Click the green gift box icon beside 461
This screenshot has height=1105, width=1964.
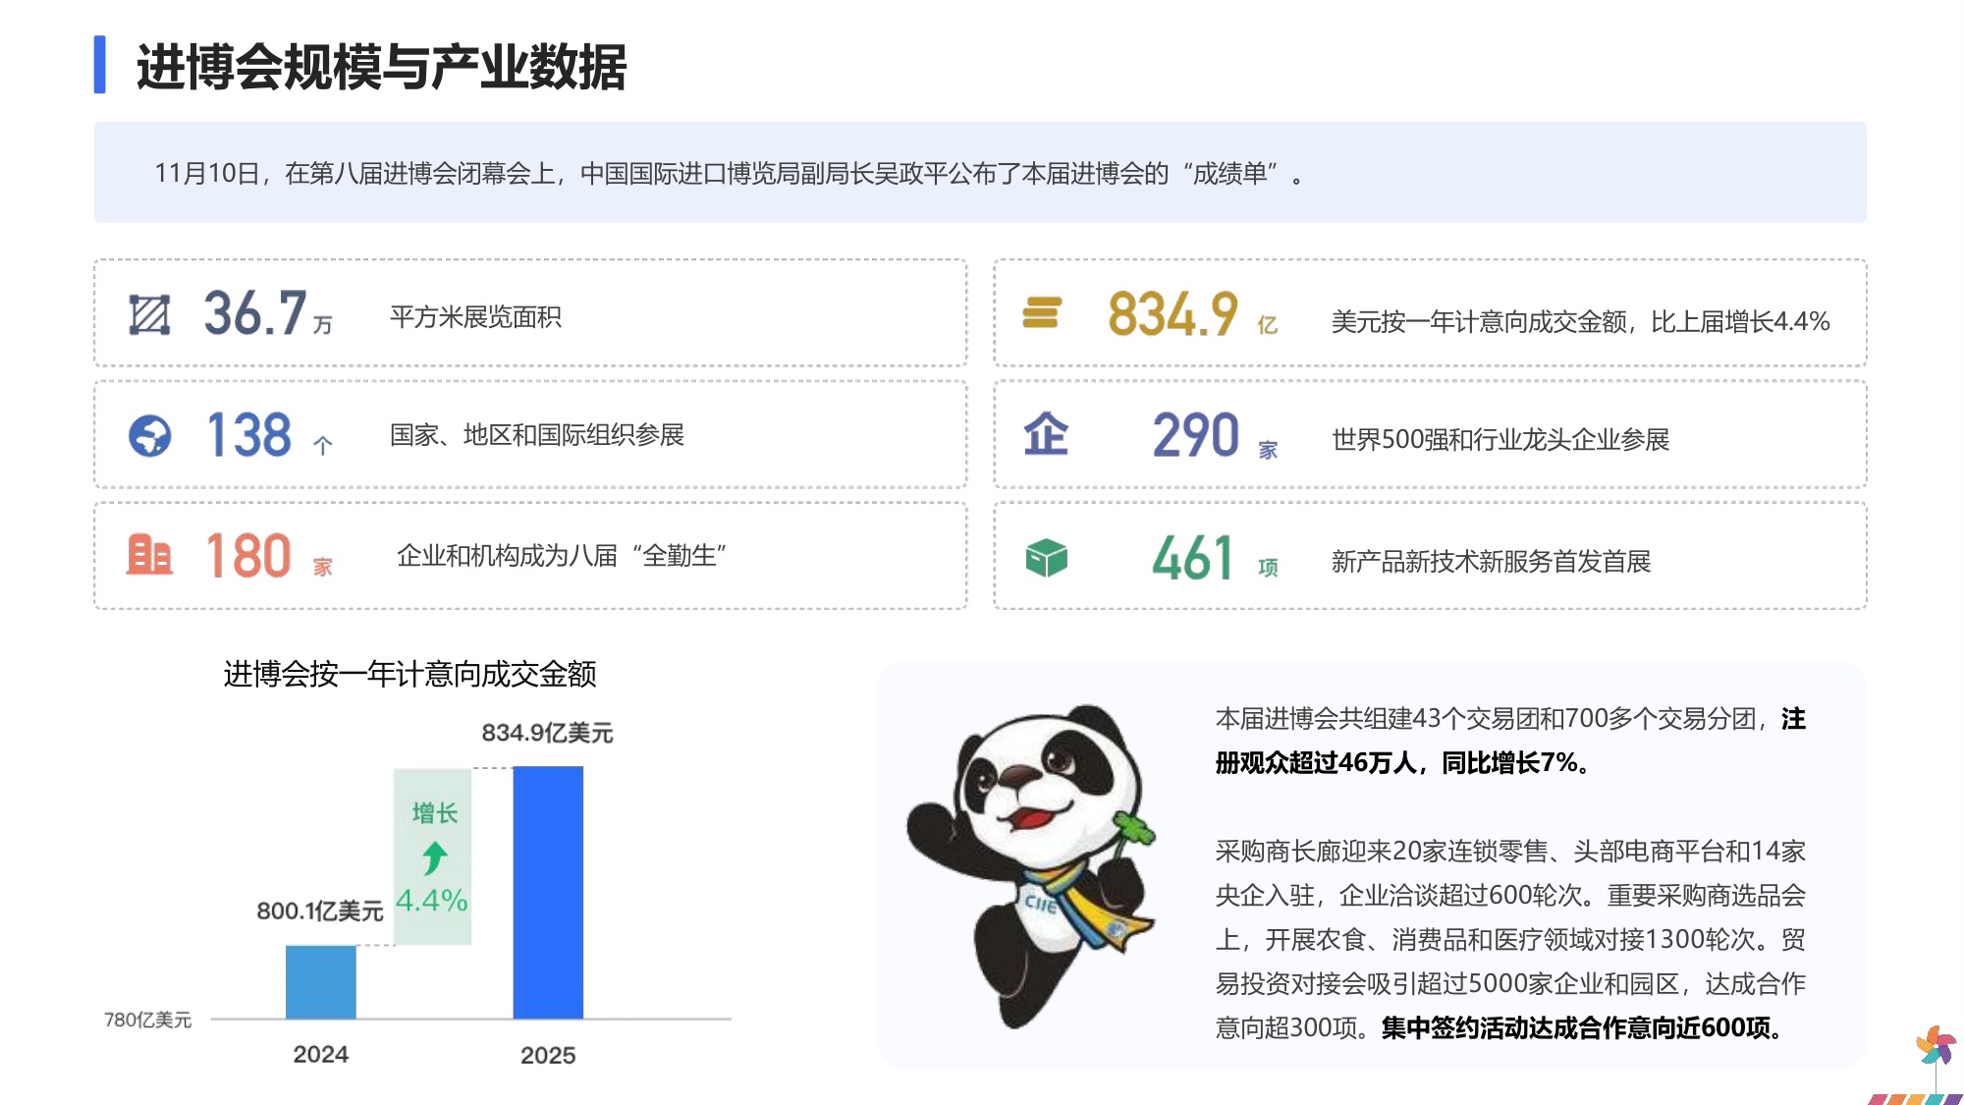click(x=1046, y=556)
